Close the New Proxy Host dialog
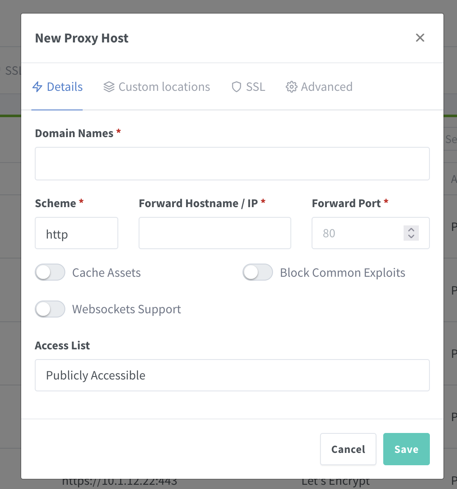 [420, 38]
